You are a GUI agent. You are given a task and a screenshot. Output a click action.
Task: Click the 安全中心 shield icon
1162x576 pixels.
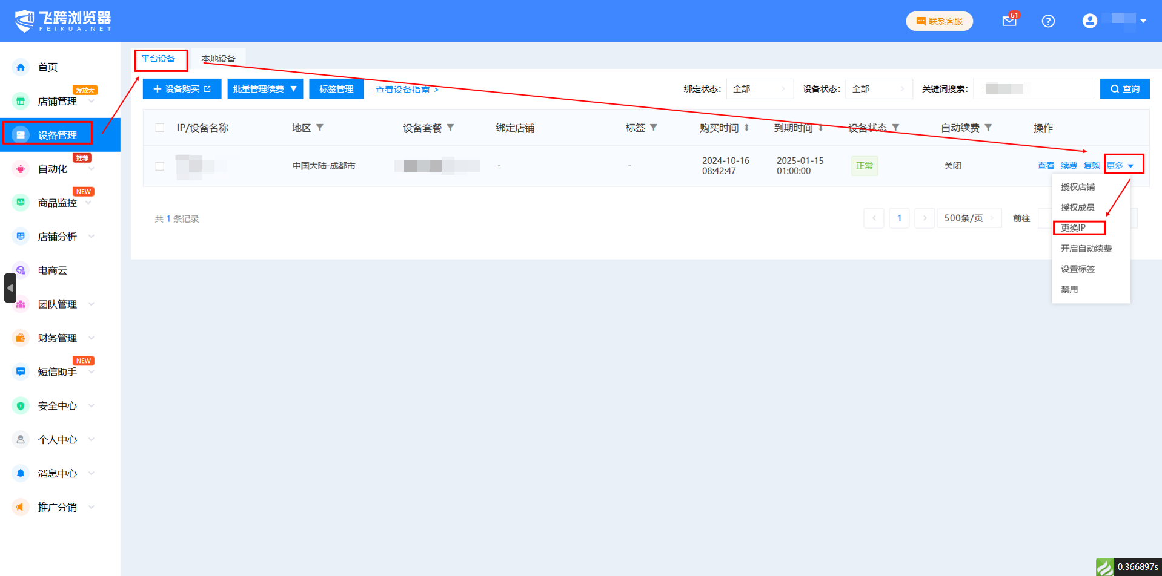(x=21, y=406)
